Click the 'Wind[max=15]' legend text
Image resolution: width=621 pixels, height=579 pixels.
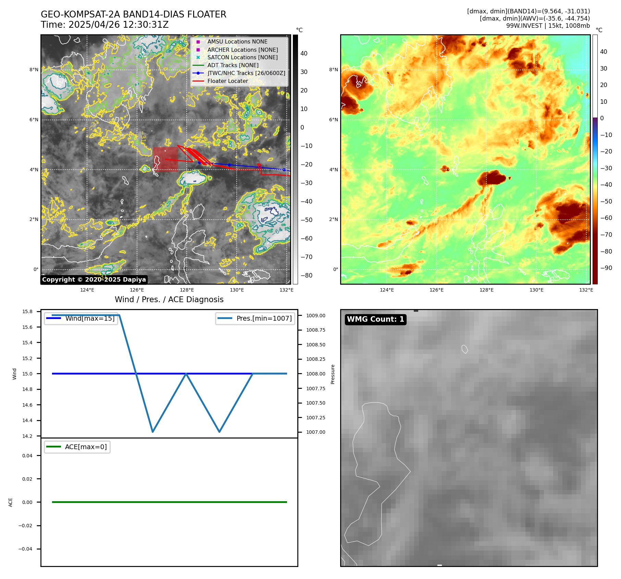coord(90,318)
